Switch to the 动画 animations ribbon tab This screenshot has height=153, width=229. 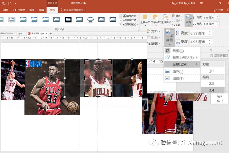[x=6, y=10]
